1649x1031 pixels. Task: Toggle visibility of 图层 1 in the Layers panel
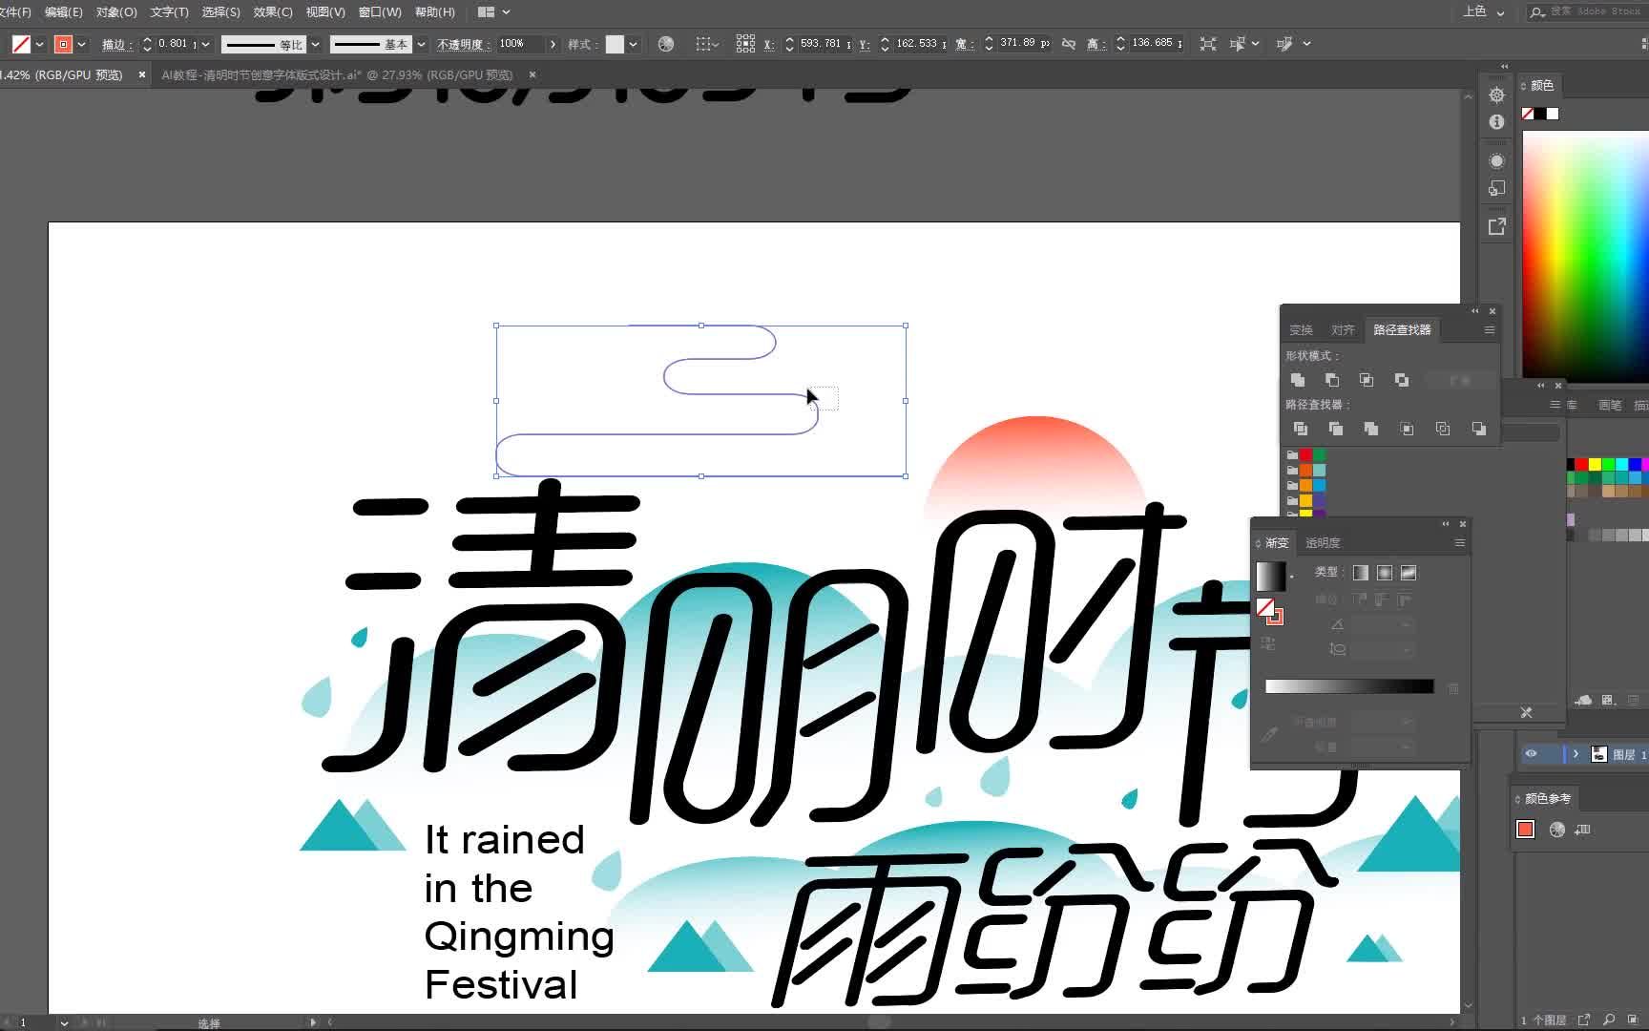tap(1532, 754)
